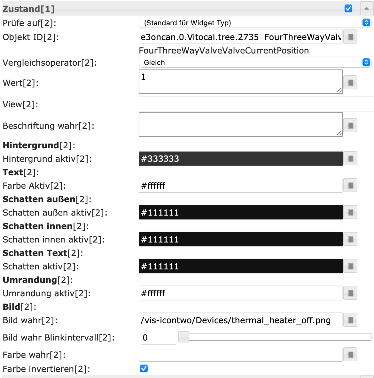Open the Vergleichsoperator dropdown set to Gleich
This screenshot has height=378, width=374.
(255, 62)
